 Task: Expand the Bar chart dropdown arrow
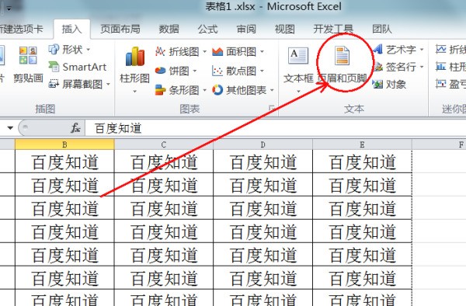(204, 90)
